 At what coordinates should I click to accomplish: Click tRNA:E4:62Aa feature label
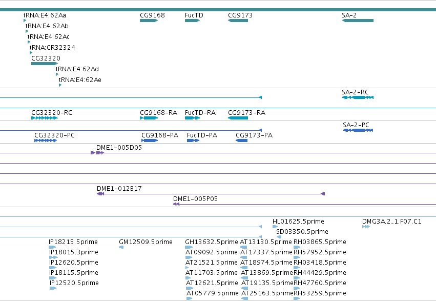(x=45, y=15)
